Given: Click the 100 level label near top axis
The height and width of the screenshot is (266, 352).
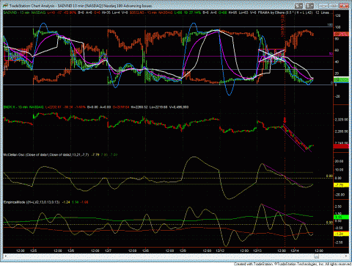Looking at the screenshot, I should click(x=330, y=25).
